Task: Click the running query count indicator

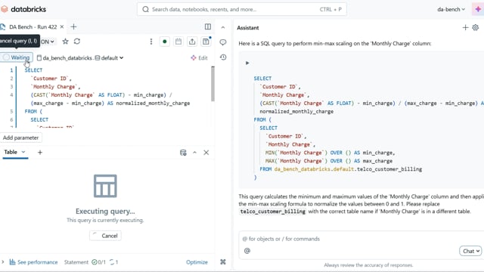Action: [113, 262]
